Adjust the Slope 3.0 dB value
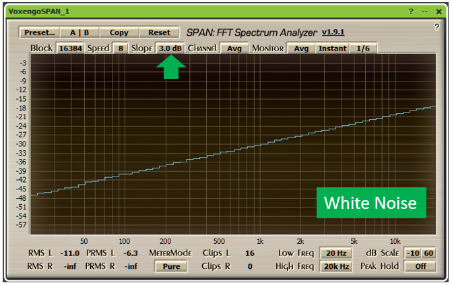The height and width of the screenshot is (285, 452). coord(170,48)
